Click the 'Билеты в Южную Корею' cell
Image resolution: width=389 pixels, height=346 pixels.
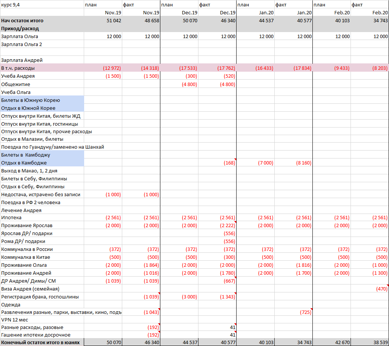42,100
